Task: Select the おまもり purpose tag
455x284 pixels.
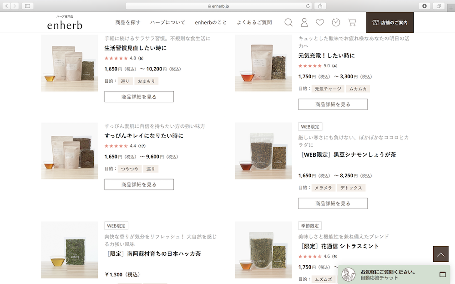Action: coord(146,81)
